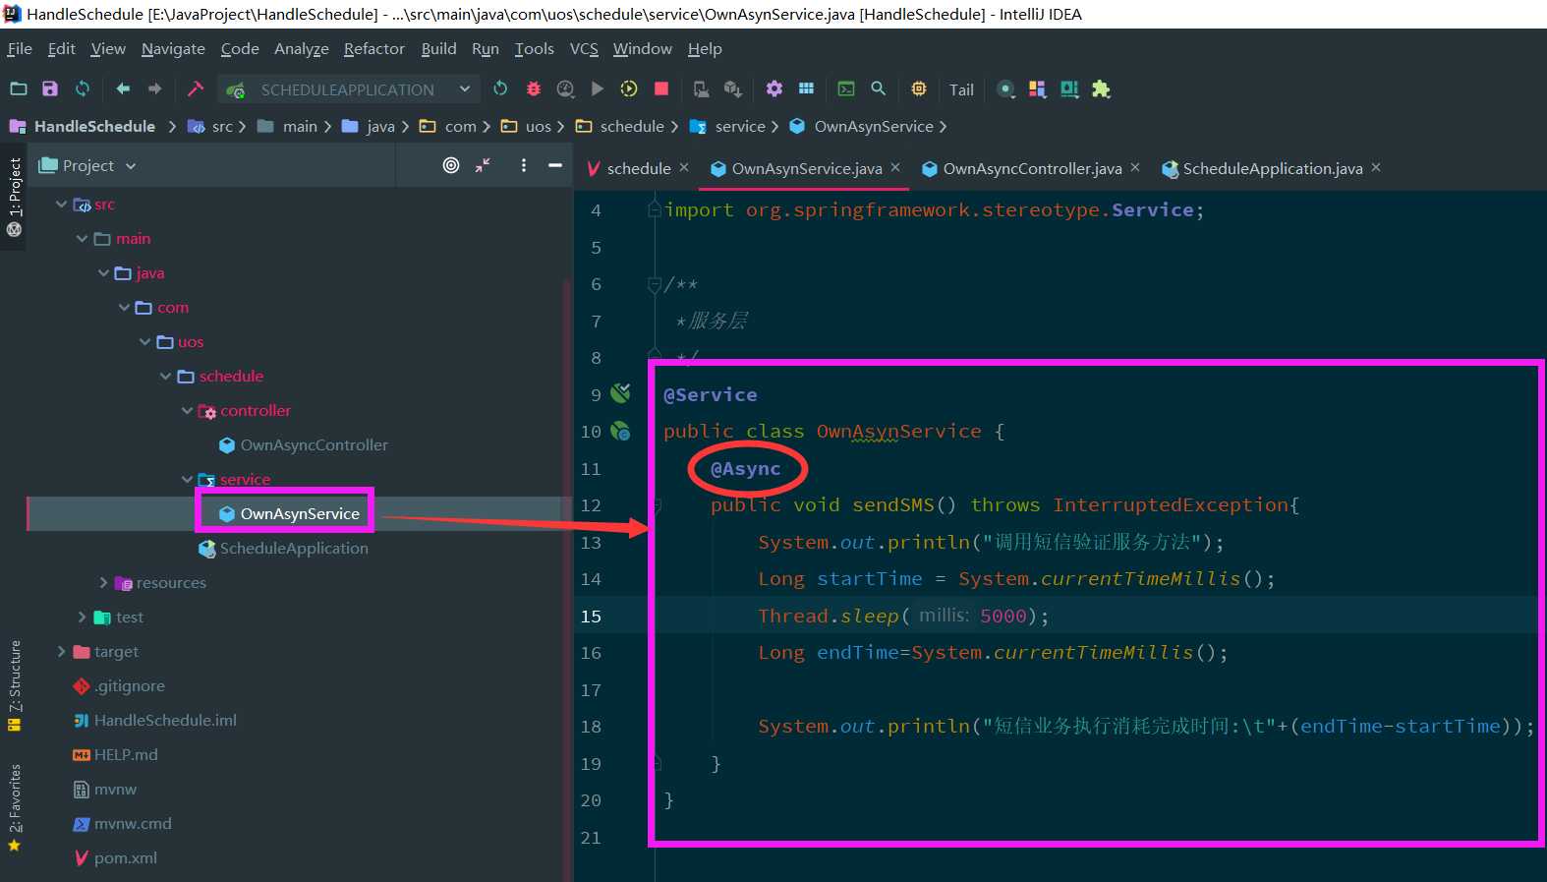Collapse the controller package
This screenshot has width=1547, height=882.
click(187, 411)
